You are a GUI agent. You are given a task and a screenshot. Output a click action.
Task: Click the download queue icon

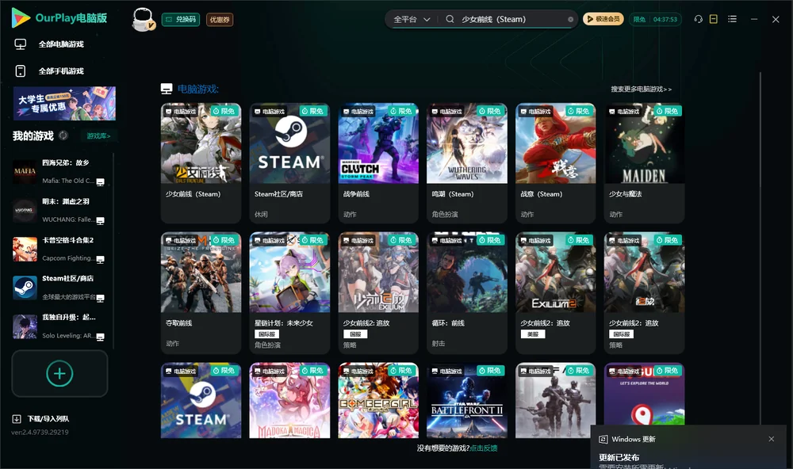click(x=16, y=418)
